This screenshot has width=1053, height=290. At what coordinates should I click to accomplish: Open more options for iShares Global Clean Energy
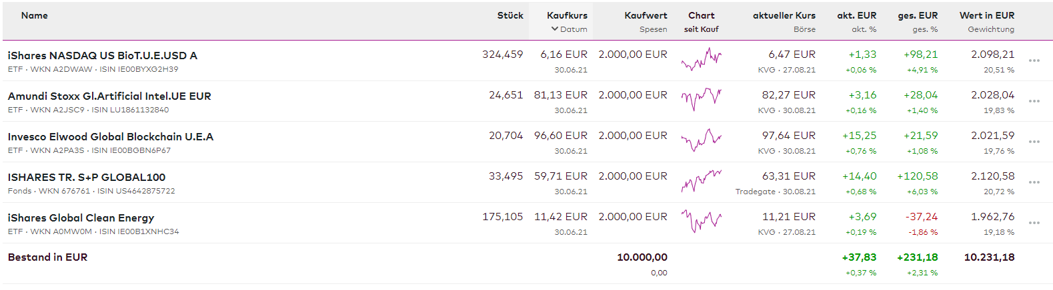[1034, 223]
